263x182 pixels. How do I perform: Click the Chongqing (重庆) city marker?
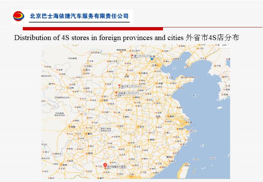[87, 134]
